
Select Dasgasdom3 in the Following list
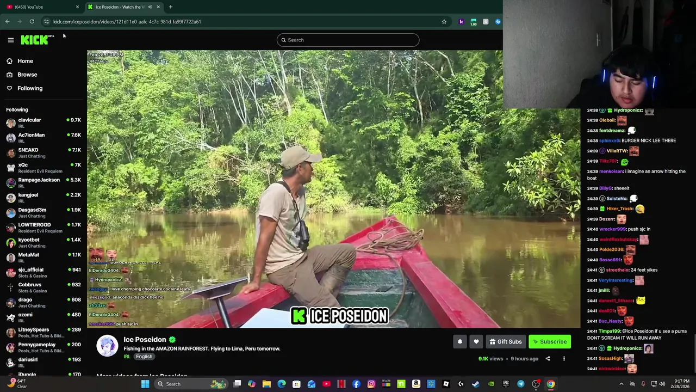tap(43, 212)
